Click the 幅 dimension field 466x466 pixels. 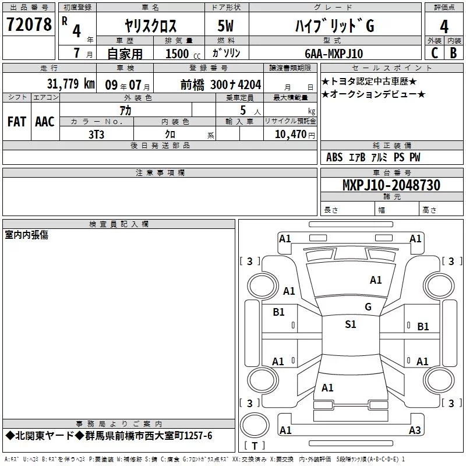pyautogui.click(x=397, y=210)
